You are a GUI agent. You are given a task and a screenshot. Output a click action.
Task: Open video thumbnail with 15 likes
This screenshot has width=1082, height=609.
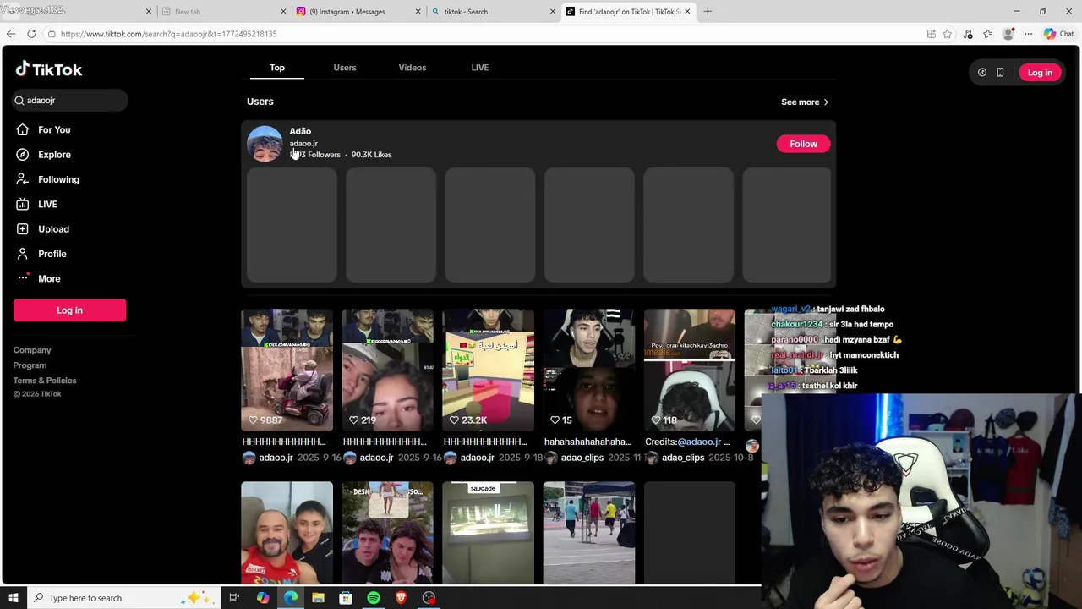589,370
